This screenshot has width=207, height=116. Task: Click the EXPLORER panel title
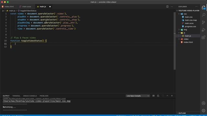click(x=182, y=6)
